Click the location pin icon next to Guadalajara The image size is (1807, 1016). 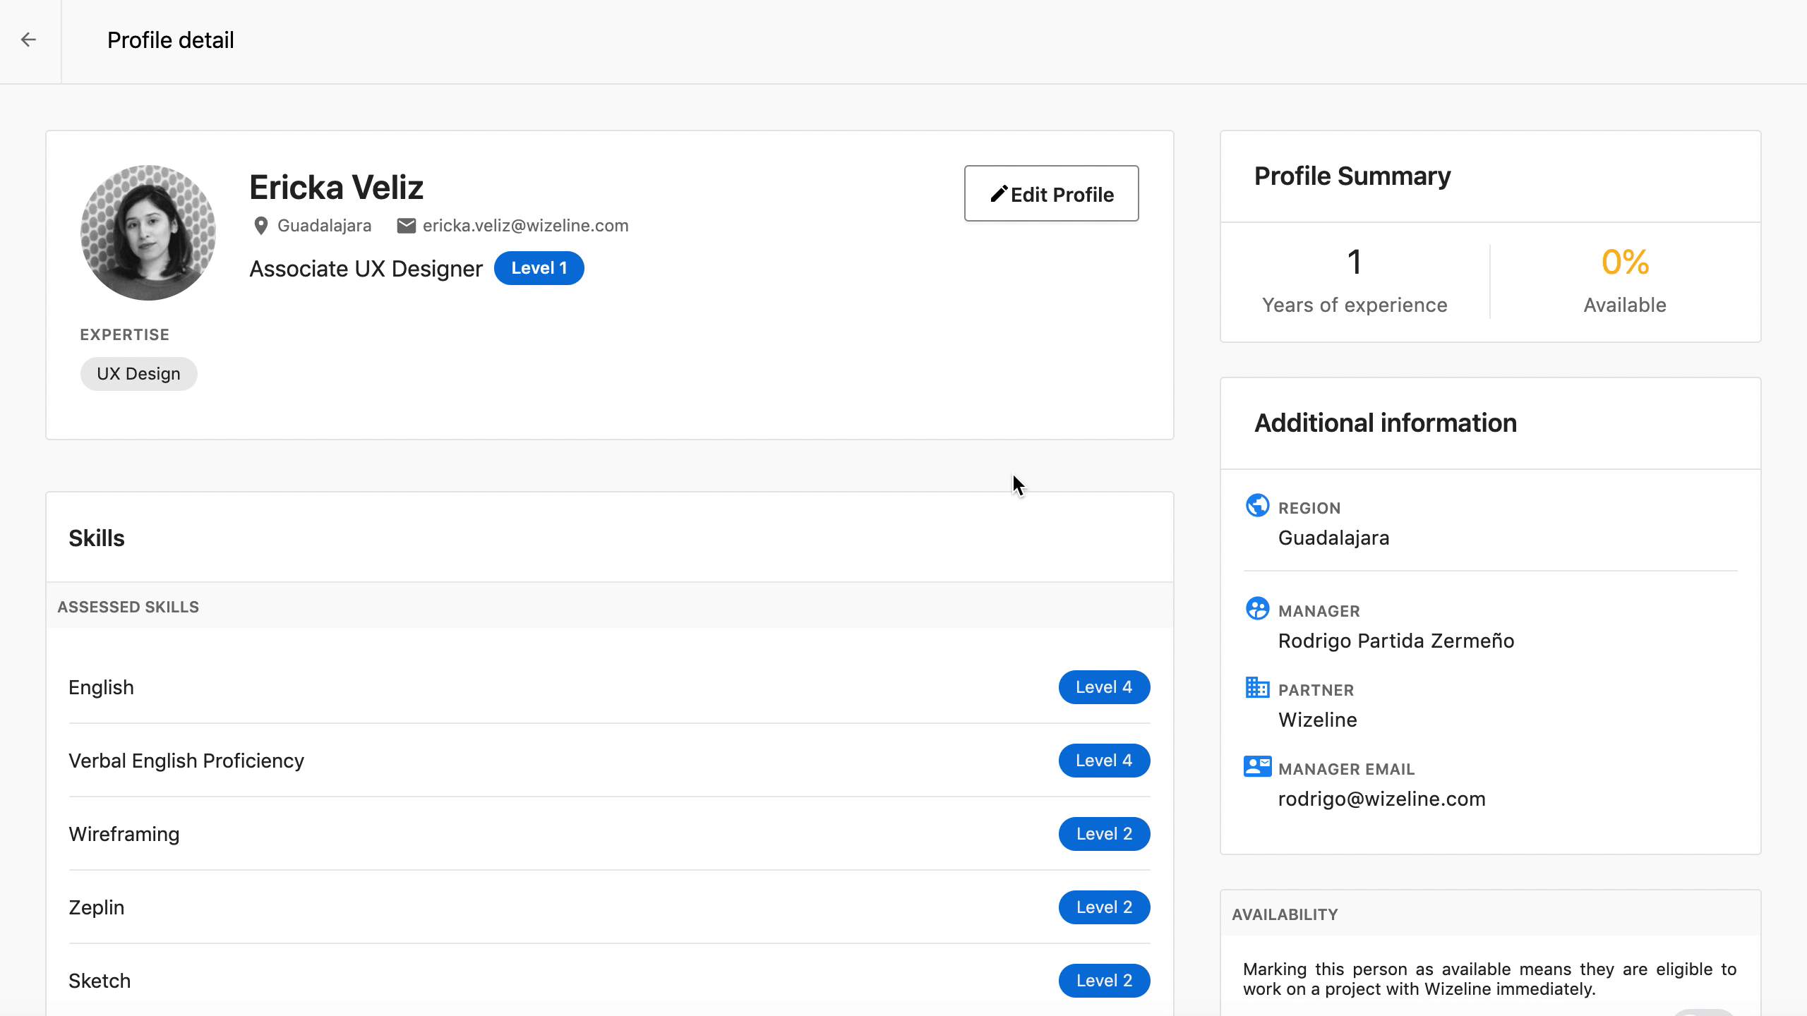(260, 226)
